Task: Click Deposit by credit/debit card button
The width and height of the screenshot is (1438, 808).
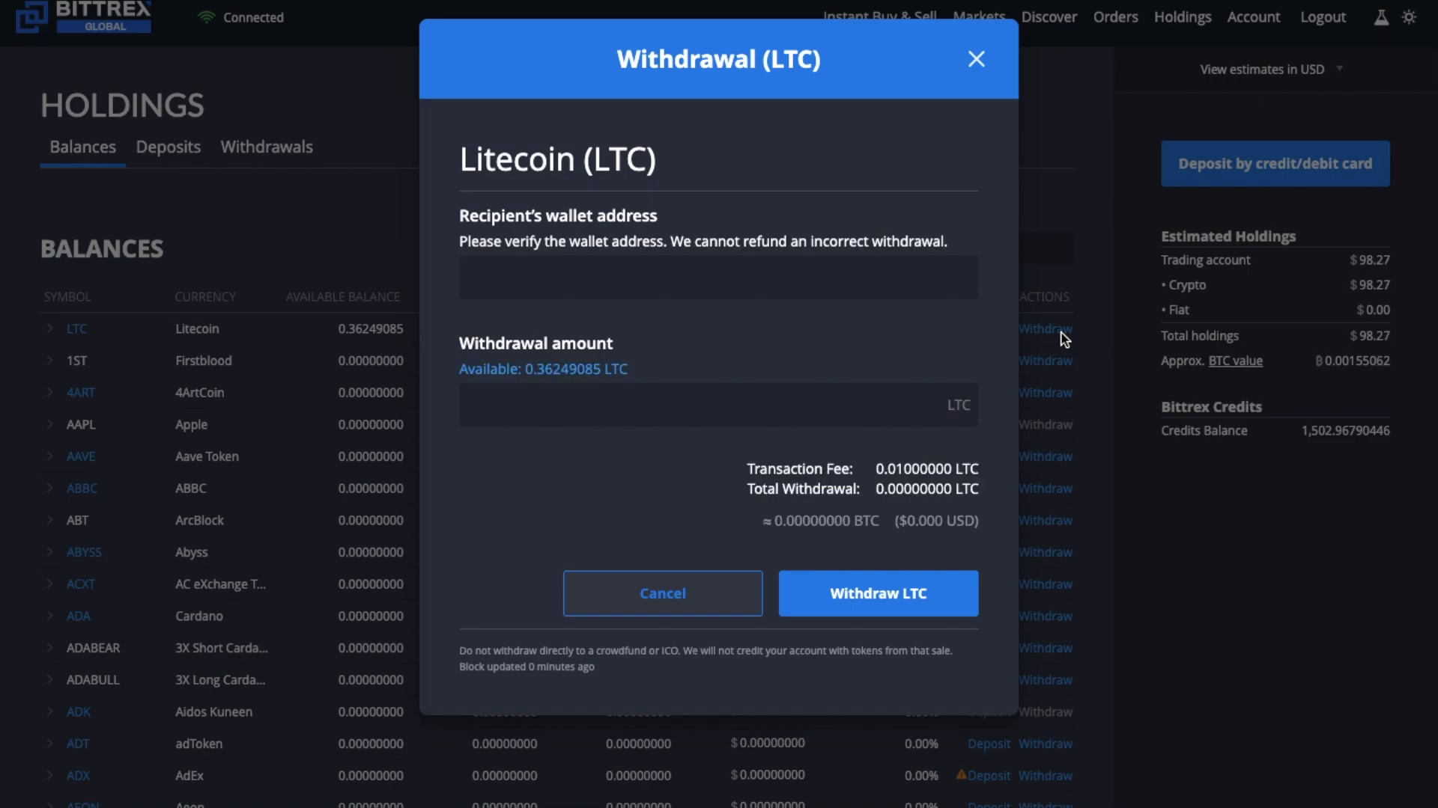Action: 1275,163
